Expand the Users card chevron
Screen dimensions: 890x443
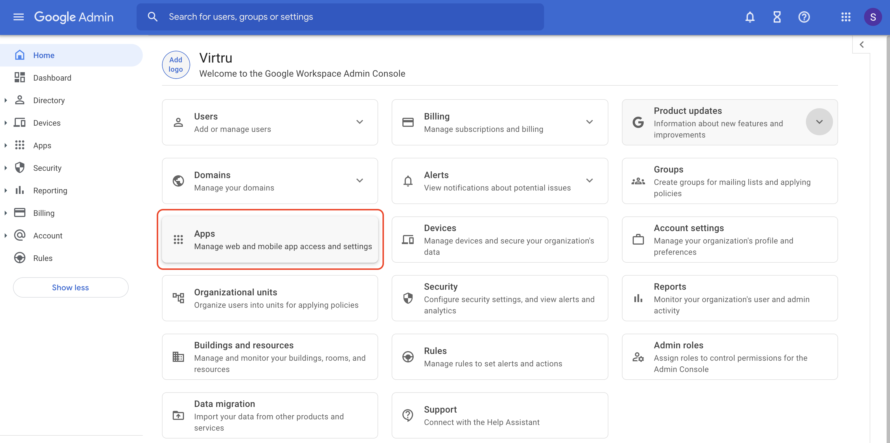pos(360,122)
